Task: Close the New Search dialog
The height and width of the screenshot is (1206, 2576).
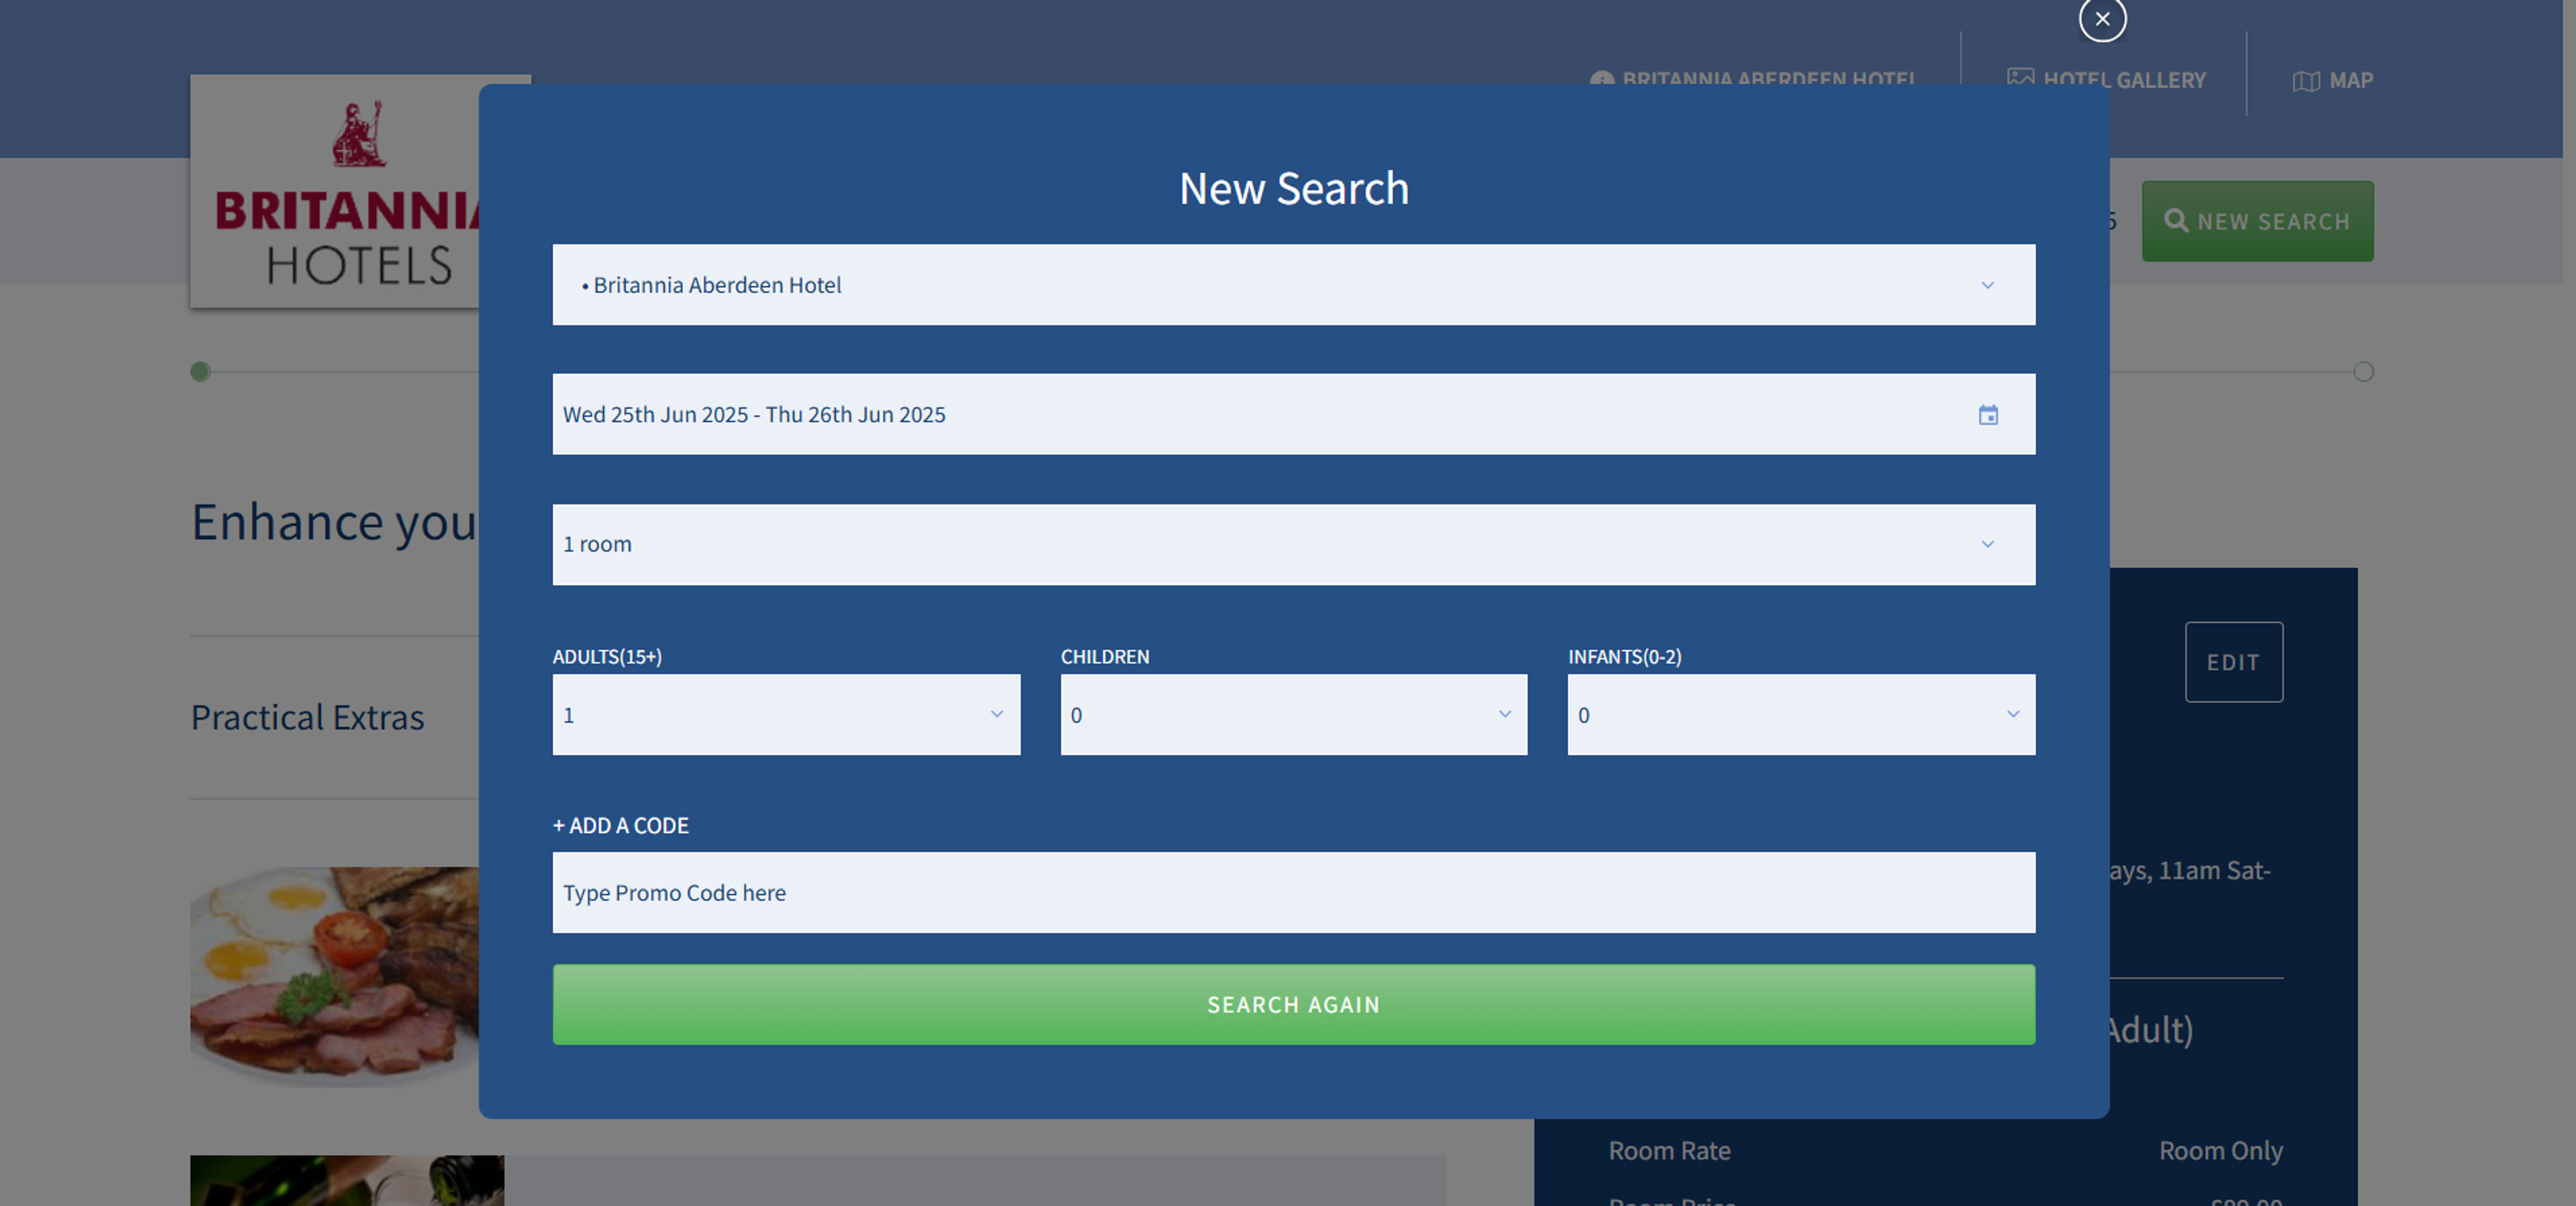Action: point(2102,19)
